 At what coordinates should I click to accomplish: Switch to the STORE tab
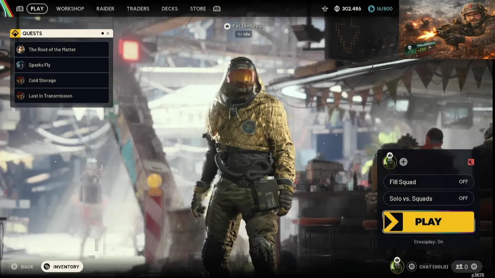click(x=198, y=8)
